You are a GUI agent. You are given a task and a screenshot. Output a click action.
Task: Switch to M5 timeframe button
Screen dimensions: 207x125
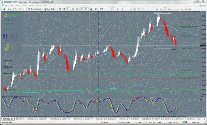pyautogui.click(x=161, y=9)
